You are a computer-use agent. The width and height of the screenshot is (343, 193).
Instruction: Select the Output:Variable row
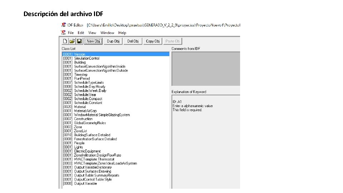pyautogui.click(x=116, y=183)
